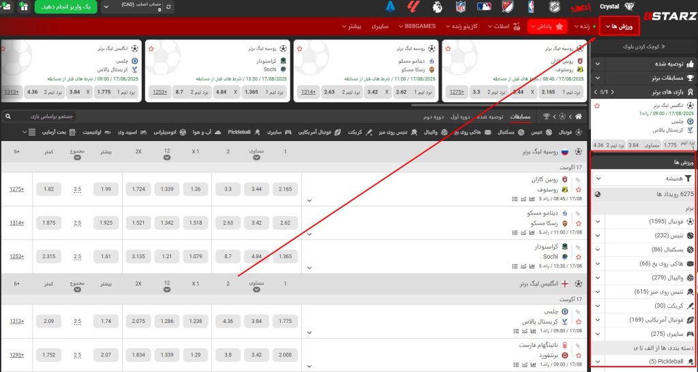Open the NBA league shortcut icon

[x=530, y=7]
